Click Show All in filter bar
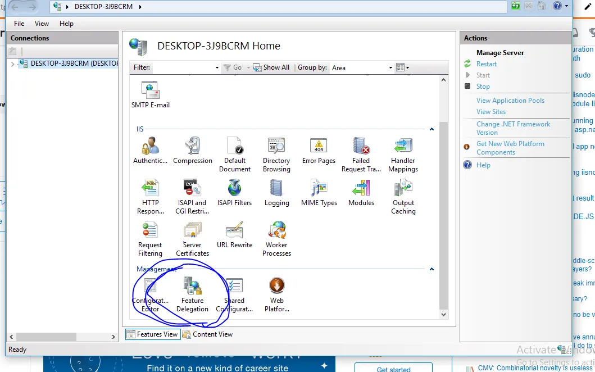Viewport: 595px width, 372px height. [x=272, y=67]
